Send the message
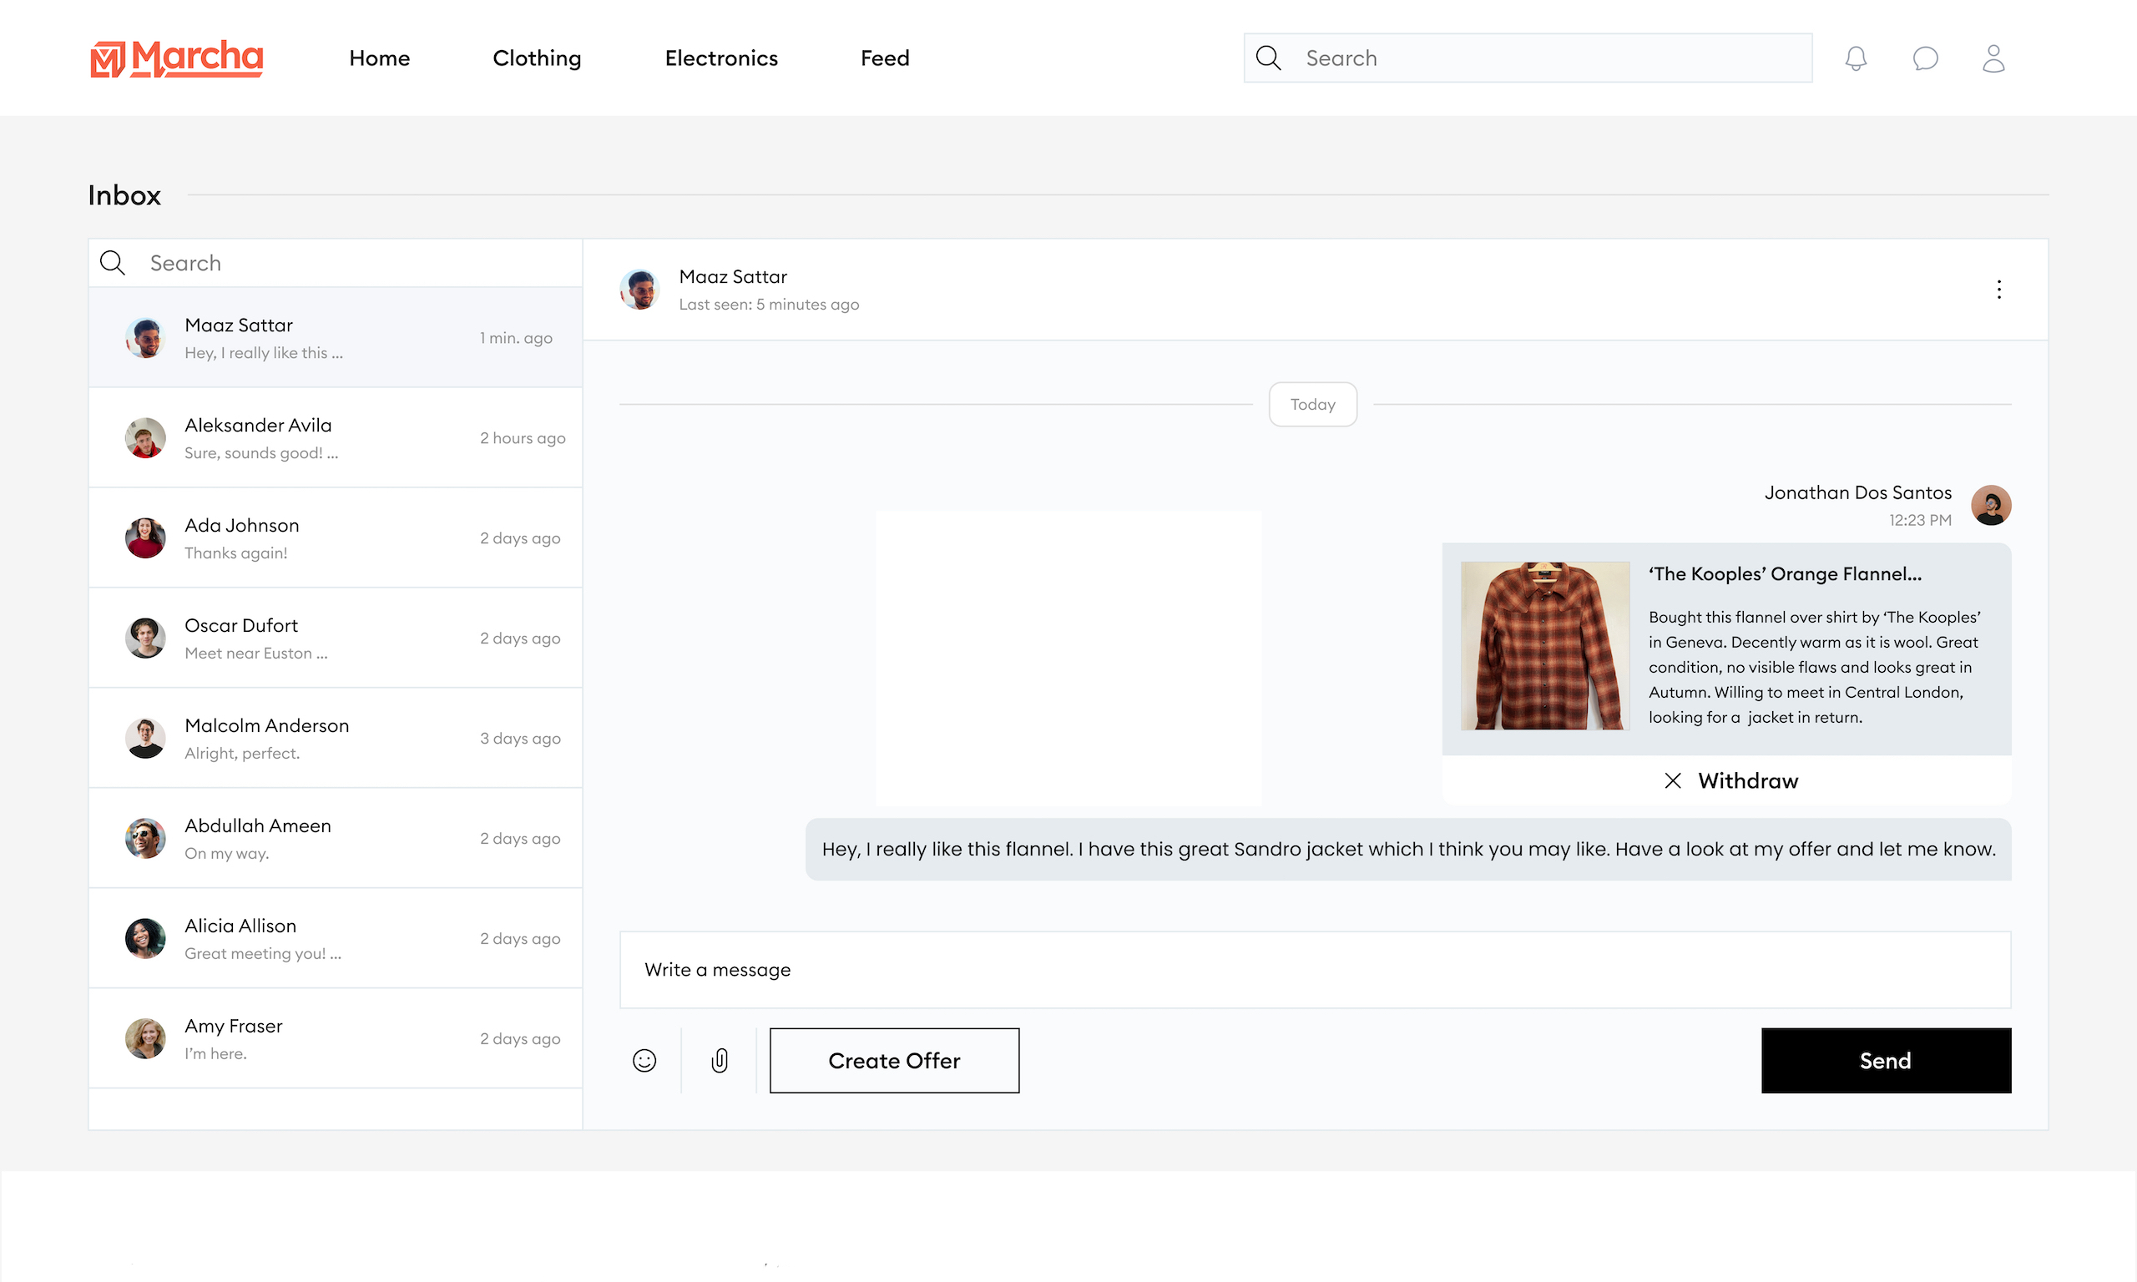Viewport: 2137px width, 1282px height. coord(1886,1060)
